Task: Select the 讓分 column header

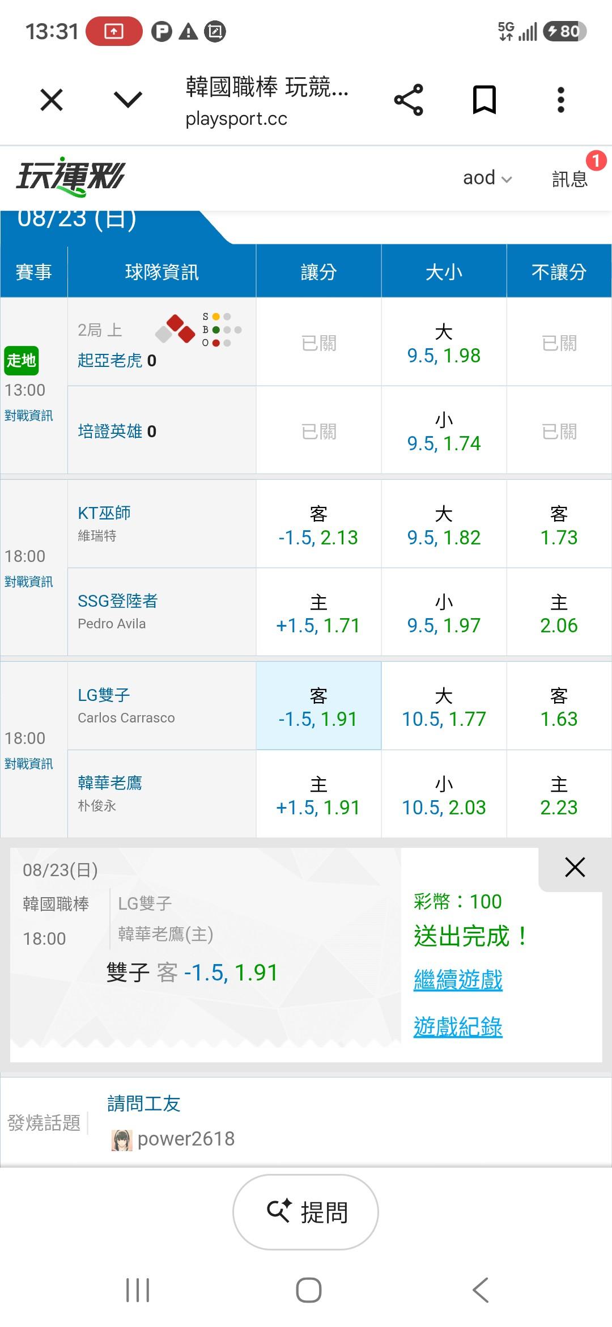Action: click(x=318, y=272)
